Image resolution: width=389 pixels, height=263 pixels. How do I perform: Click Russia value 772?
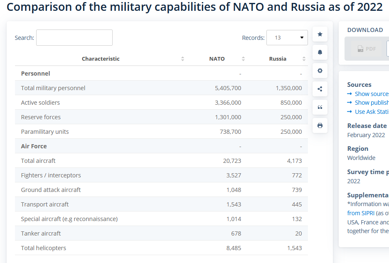point(297,175)
